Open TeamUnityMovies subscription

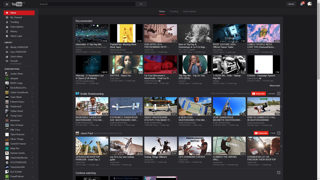click(x=19, y=158)
